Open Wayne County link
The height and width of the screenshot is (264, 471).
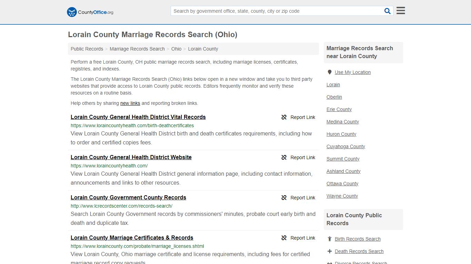[x=342, y=196]
